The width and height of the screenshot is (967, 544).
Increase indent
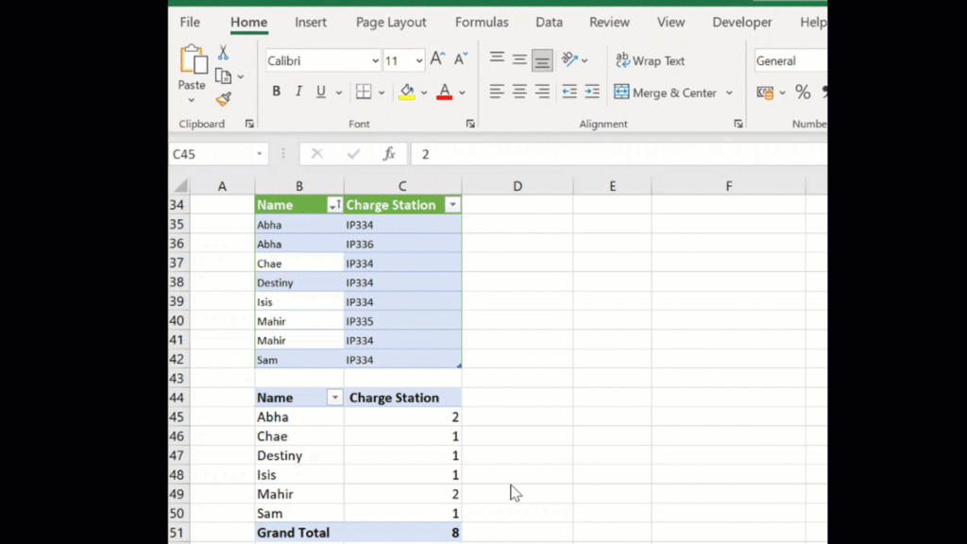pos(592,92)
